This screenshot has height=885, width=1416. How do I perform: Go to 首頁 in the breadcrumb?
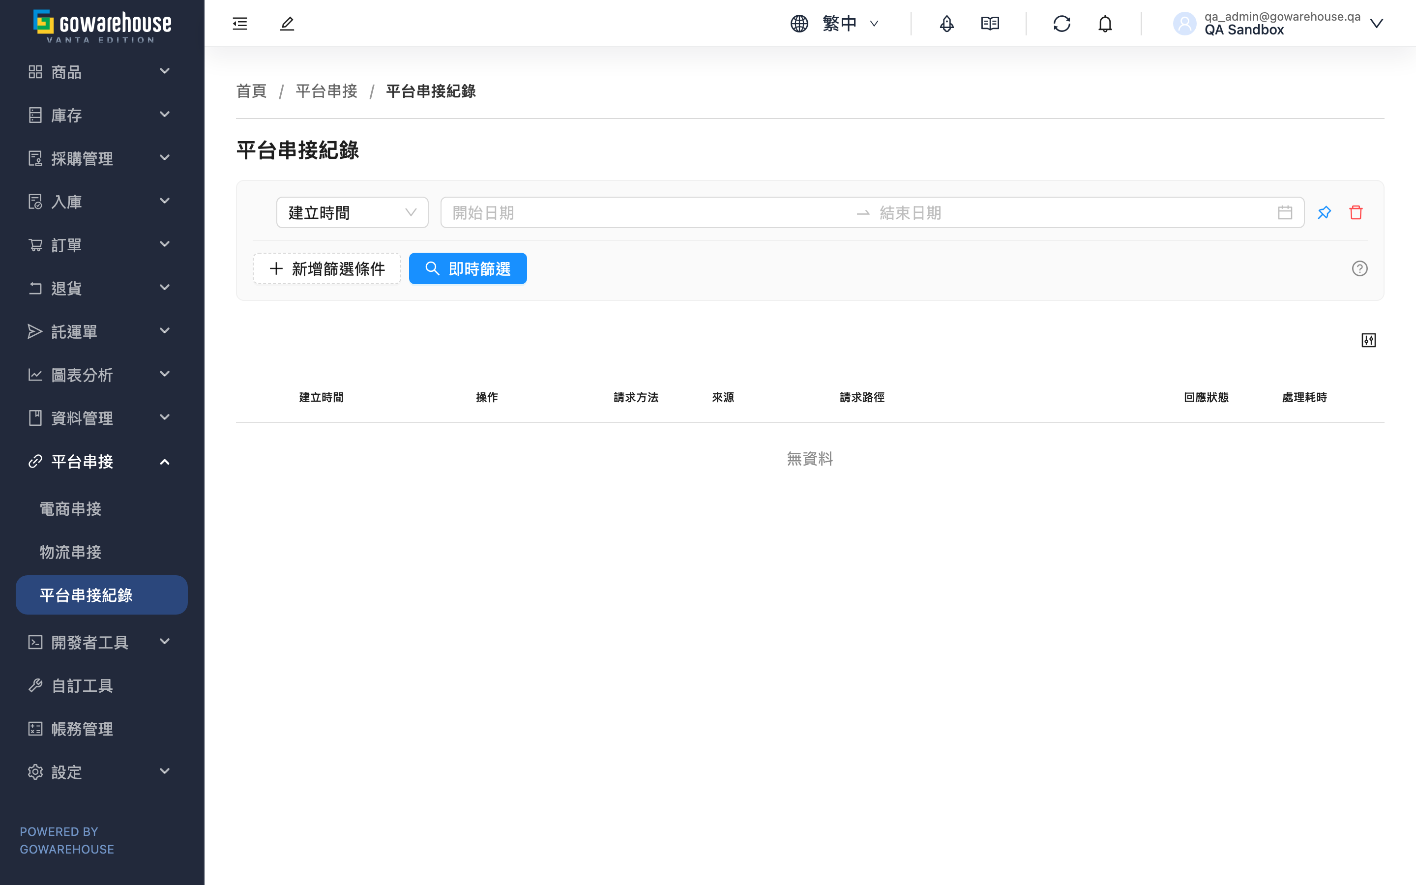(x=251, y=91)
